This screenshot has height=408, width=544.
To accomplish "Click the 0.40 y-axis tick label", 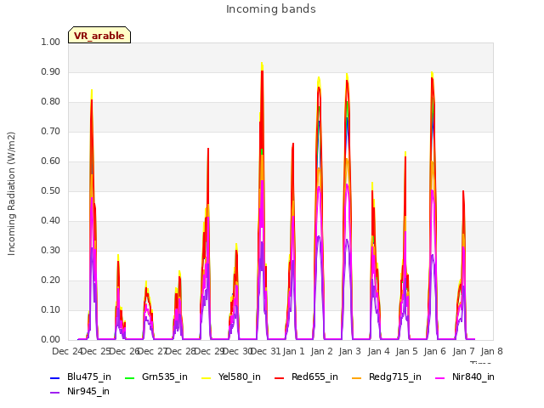I will 51,221.
